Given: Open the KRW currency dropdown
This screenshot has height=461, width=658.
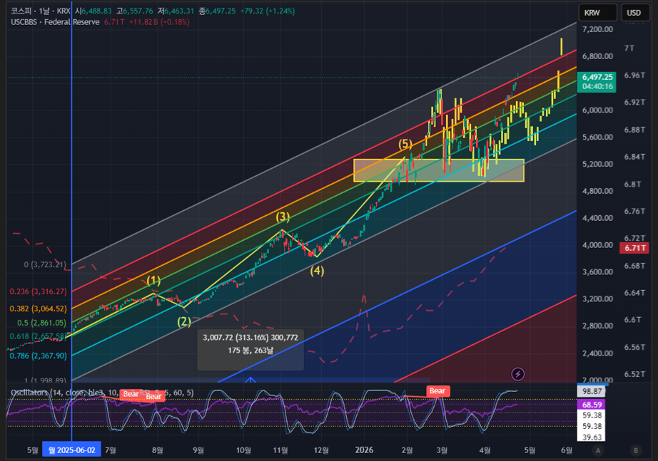Looking at the screenshot, I should (x=597, y=13).
